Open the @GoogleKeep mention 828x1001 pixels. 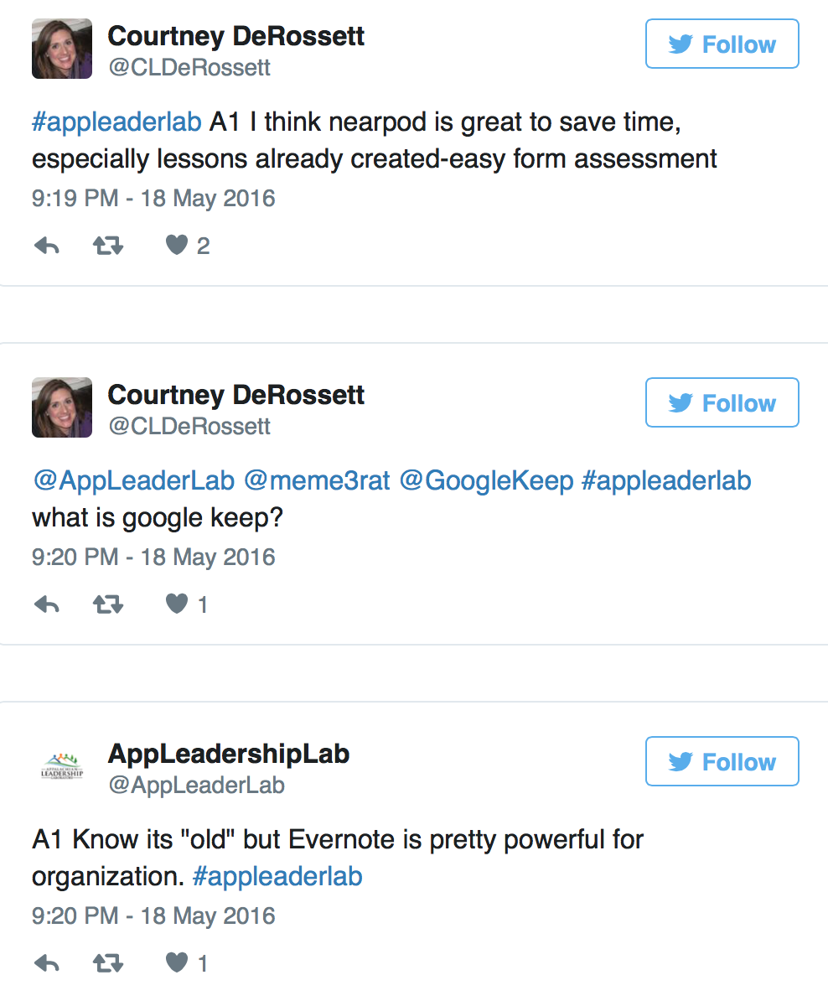tap(486, 480)
